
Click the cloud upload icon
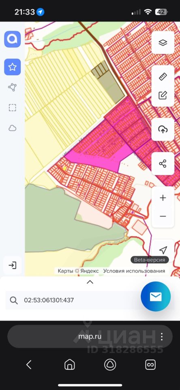coord(163,129)
